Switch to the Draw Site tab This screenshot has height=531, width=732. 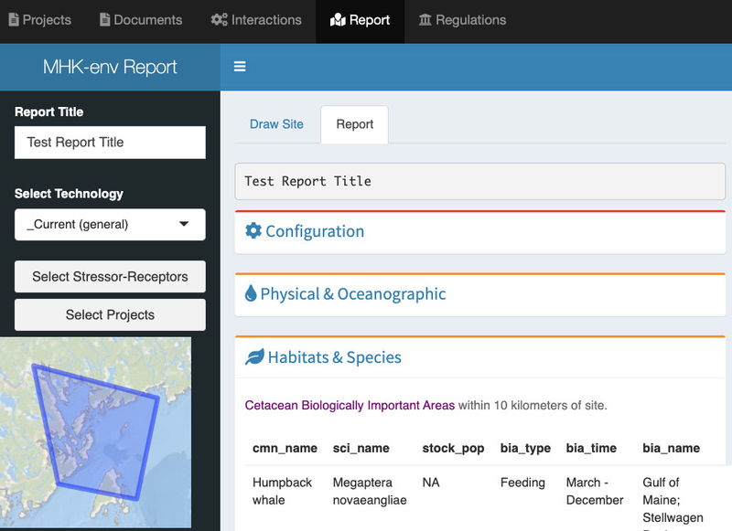tap(277, 123)
